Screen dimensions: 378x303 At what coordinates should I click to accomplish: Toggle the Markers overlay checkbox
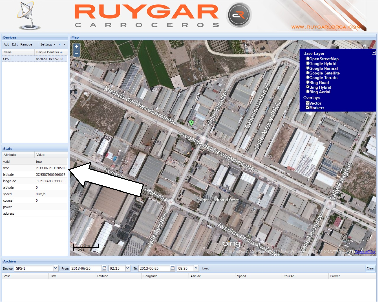[x=308, y=108]
